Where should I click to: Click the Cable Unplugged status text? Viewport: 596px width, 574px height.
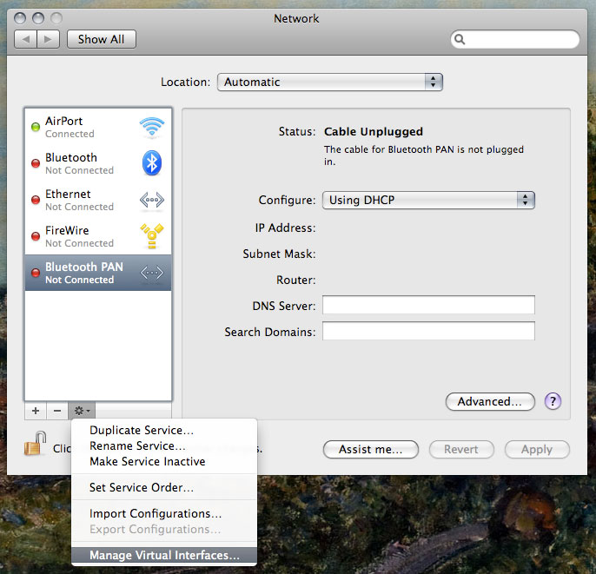(x=374, y=131)
